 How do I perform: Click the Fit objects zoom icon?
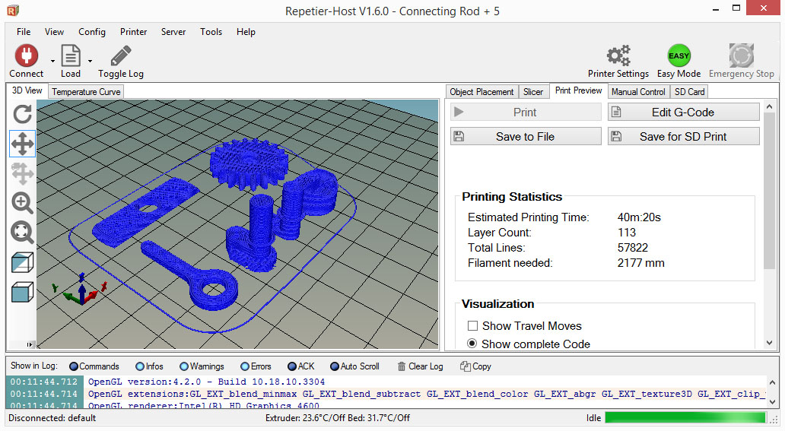point(23,233)
